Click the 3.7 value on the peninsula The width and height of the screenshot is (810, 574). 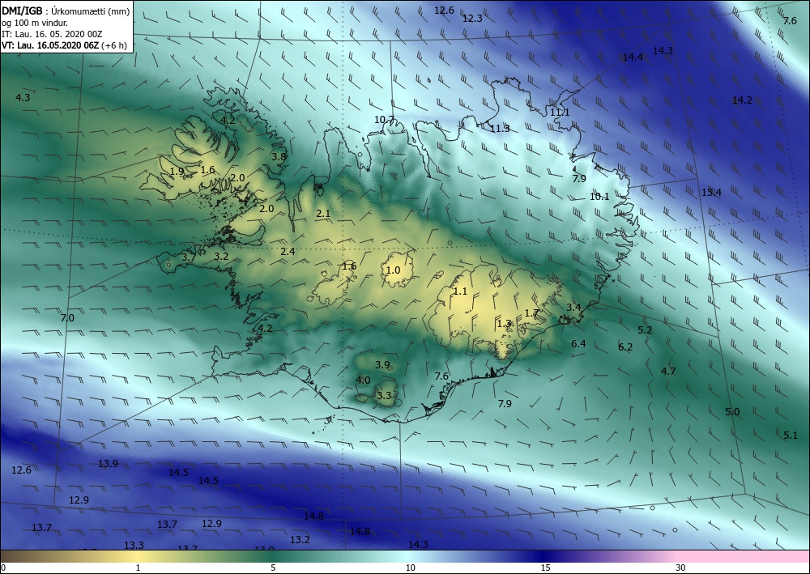pos(189,257)
